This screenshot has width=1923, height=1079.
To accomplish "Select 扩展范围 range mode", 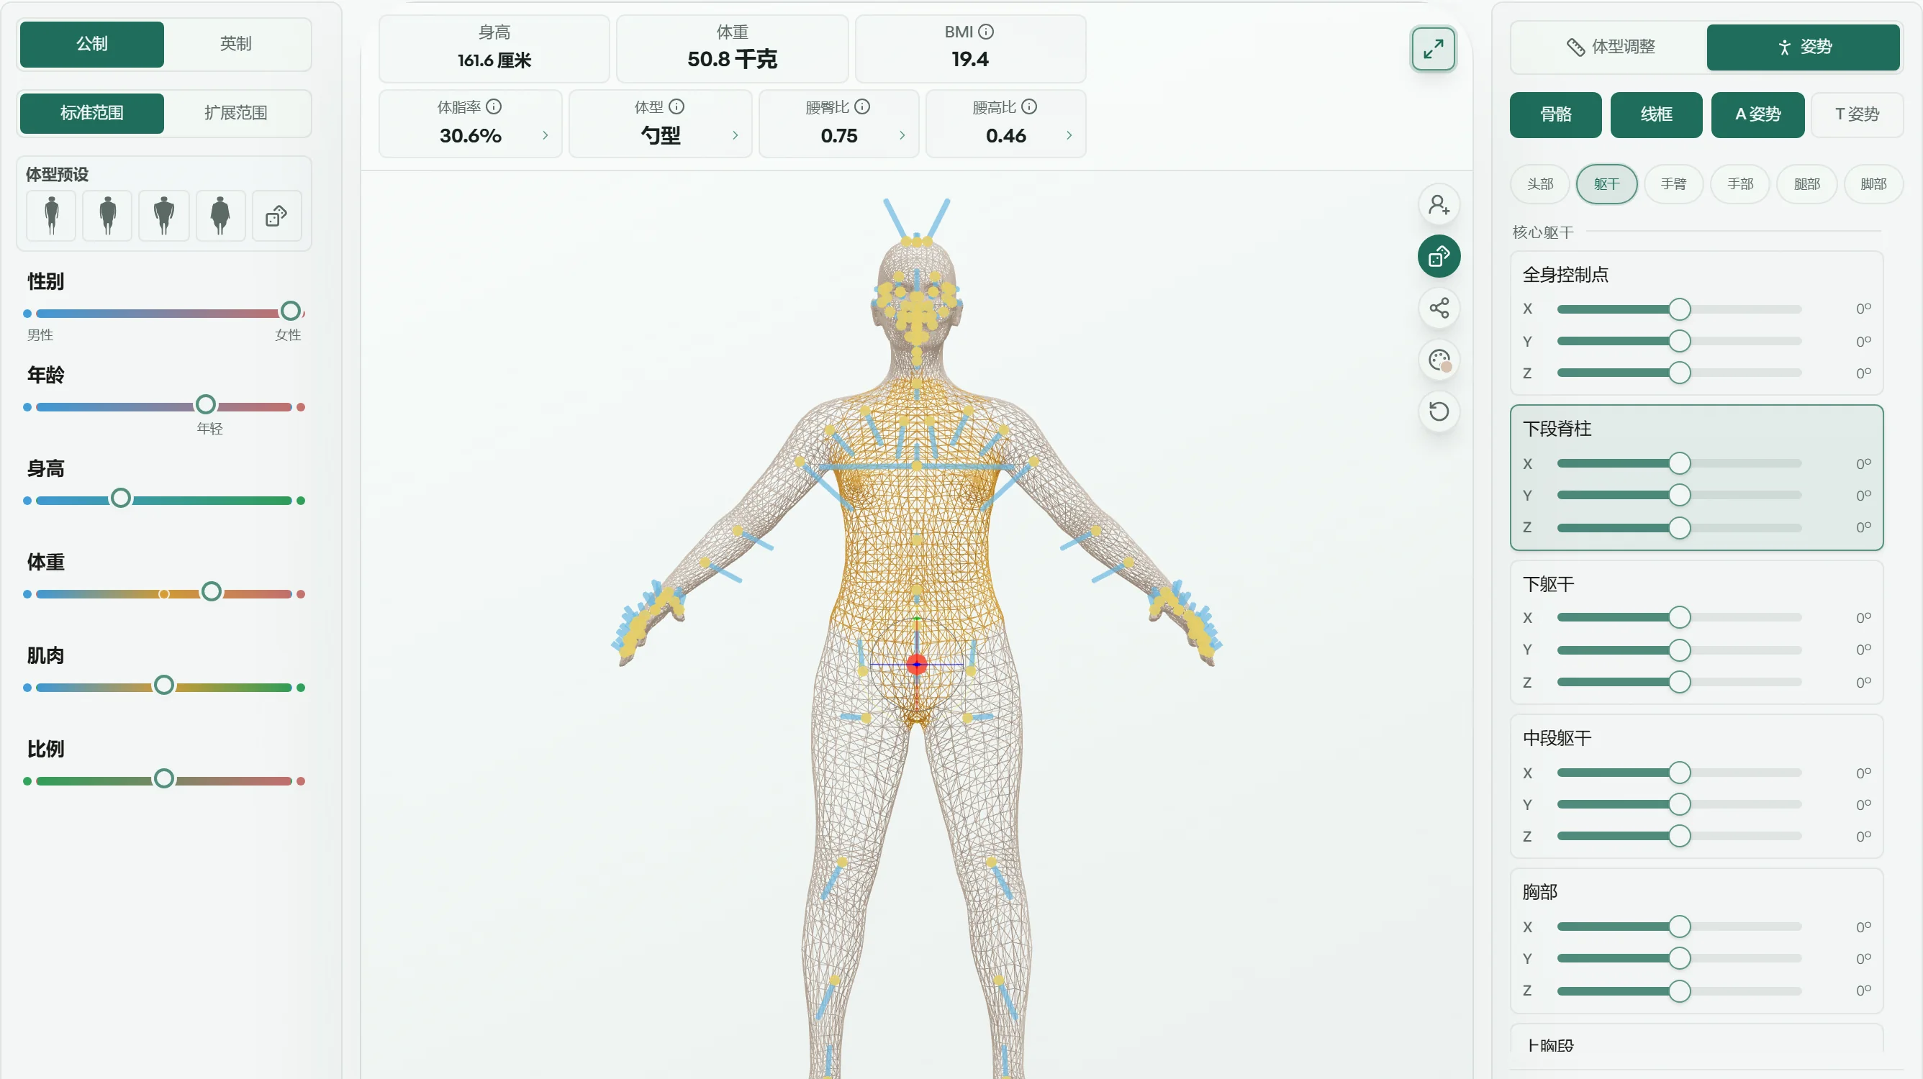I will (236, 114).
